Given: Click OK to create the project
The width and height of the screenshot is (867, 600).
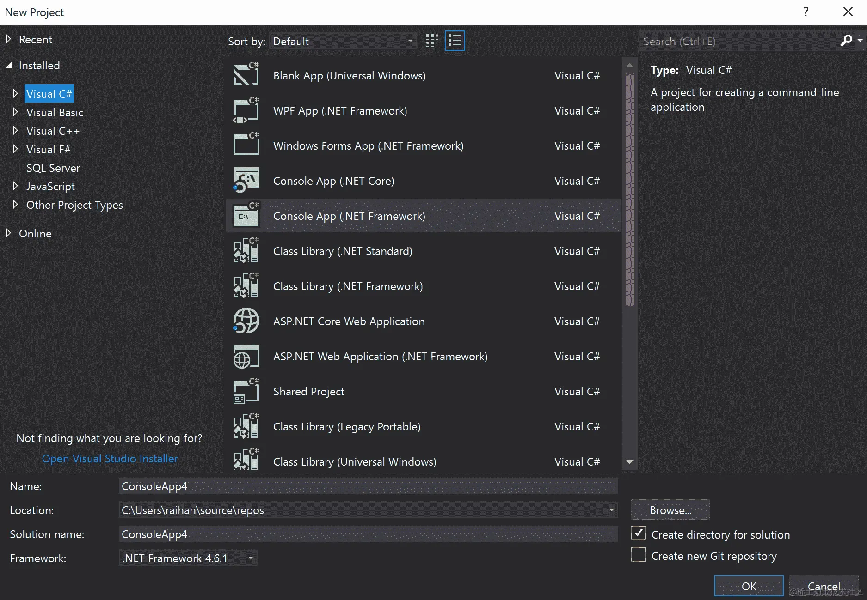Looking at the screenshot, I should coord(749,586).
